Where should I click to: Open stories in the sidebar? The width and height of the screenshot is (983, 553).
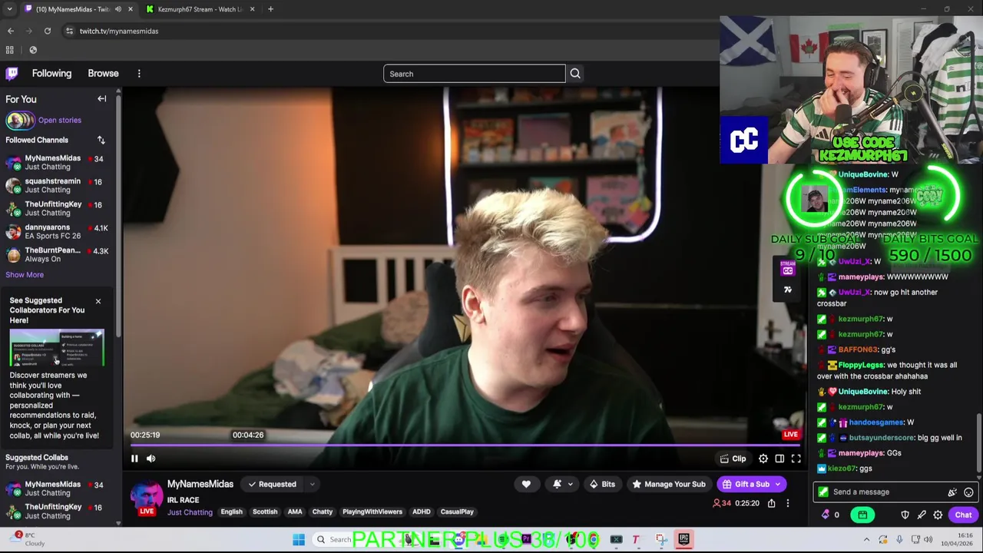60,121
